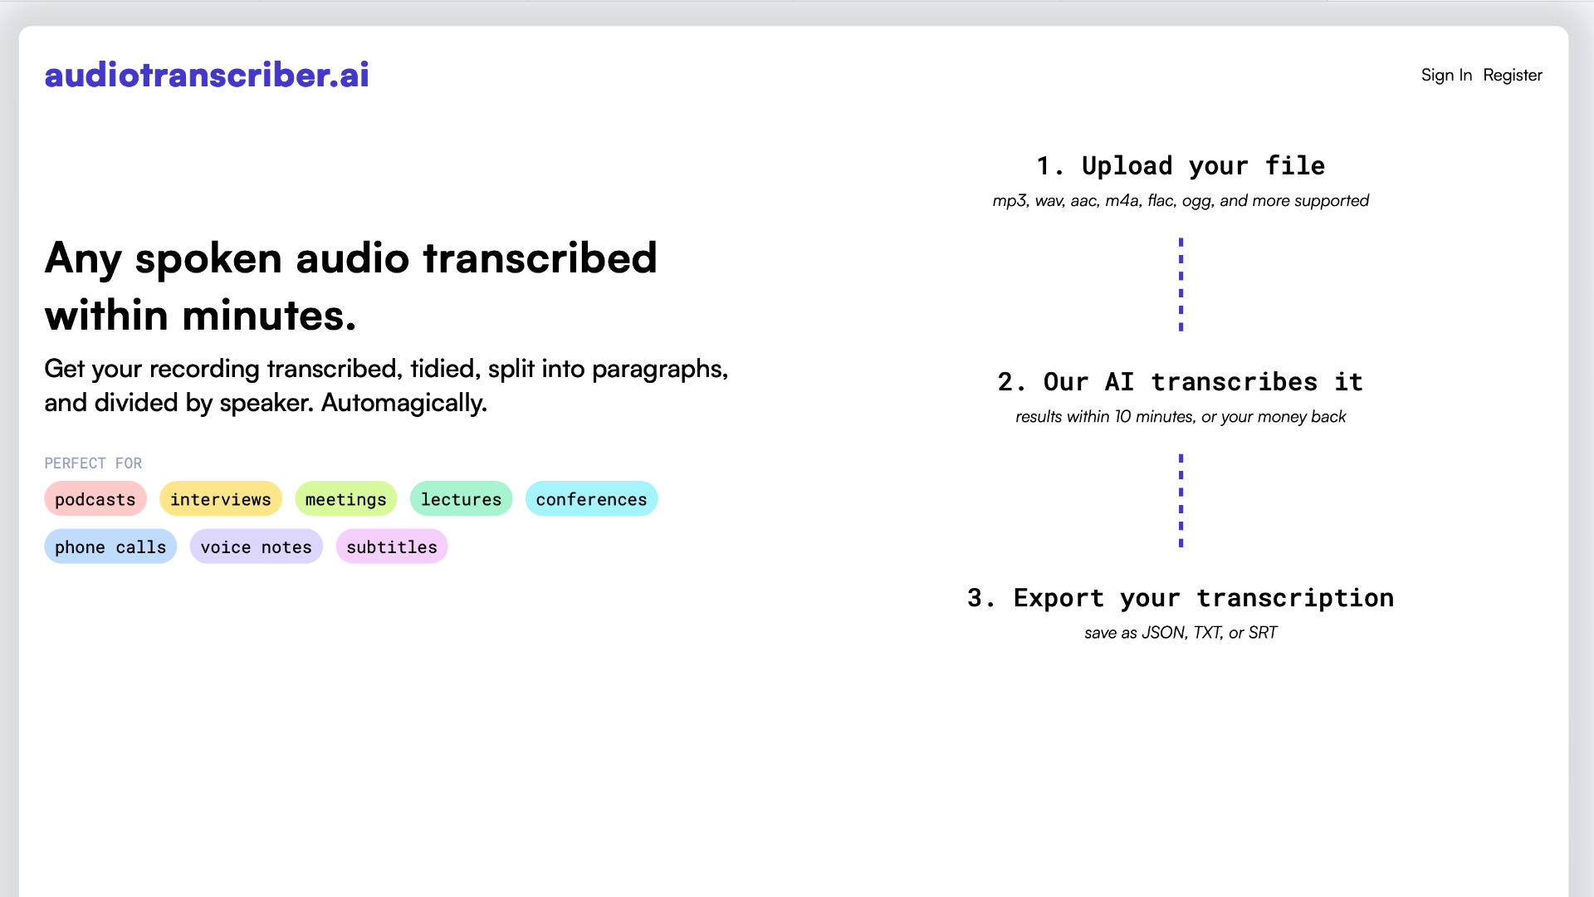Click the '2. Our AI transcribes it' heading
This screenshot has height=897, width=1594.
(x=1181, y=381)
